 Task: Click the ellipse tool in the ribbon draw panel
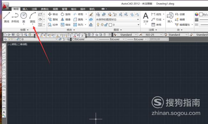[40, 19]
